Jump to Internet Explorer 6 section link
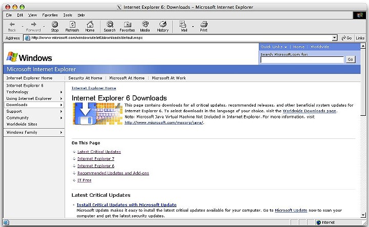 tap(96, 166)
